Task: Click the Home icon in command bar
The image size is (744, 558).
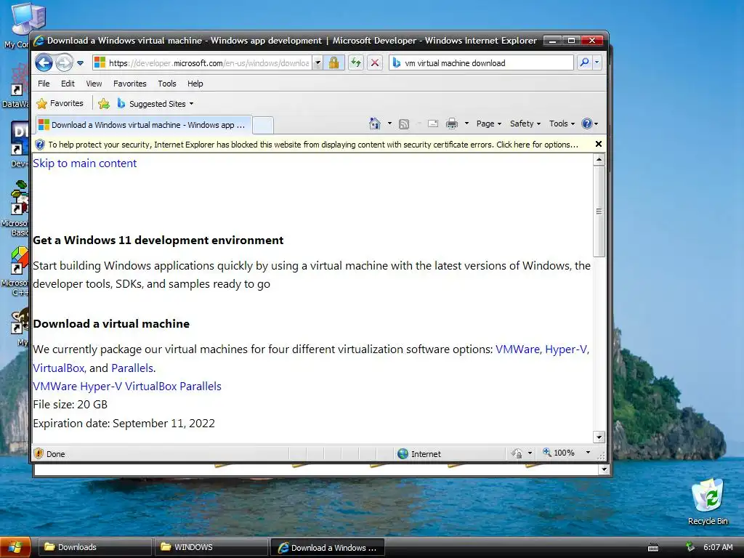Action: pos(374,124)
